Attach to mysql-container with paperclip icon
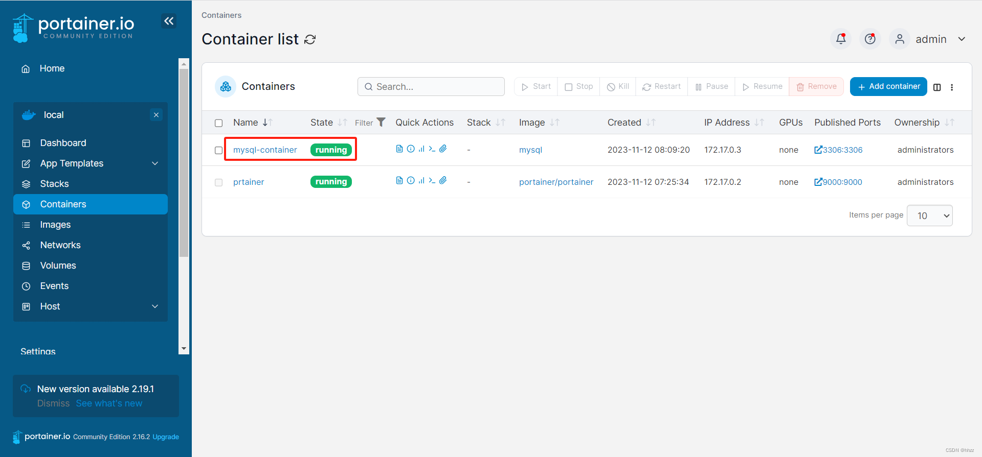The height and width of the screenshot is (457, 982). 443,149
